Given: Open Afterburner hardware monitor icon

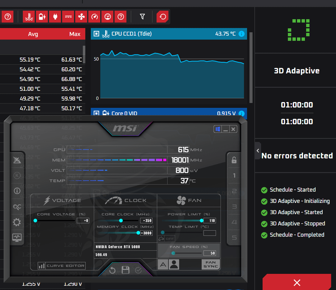Looking at the screenshot, I should click(17, 237).
